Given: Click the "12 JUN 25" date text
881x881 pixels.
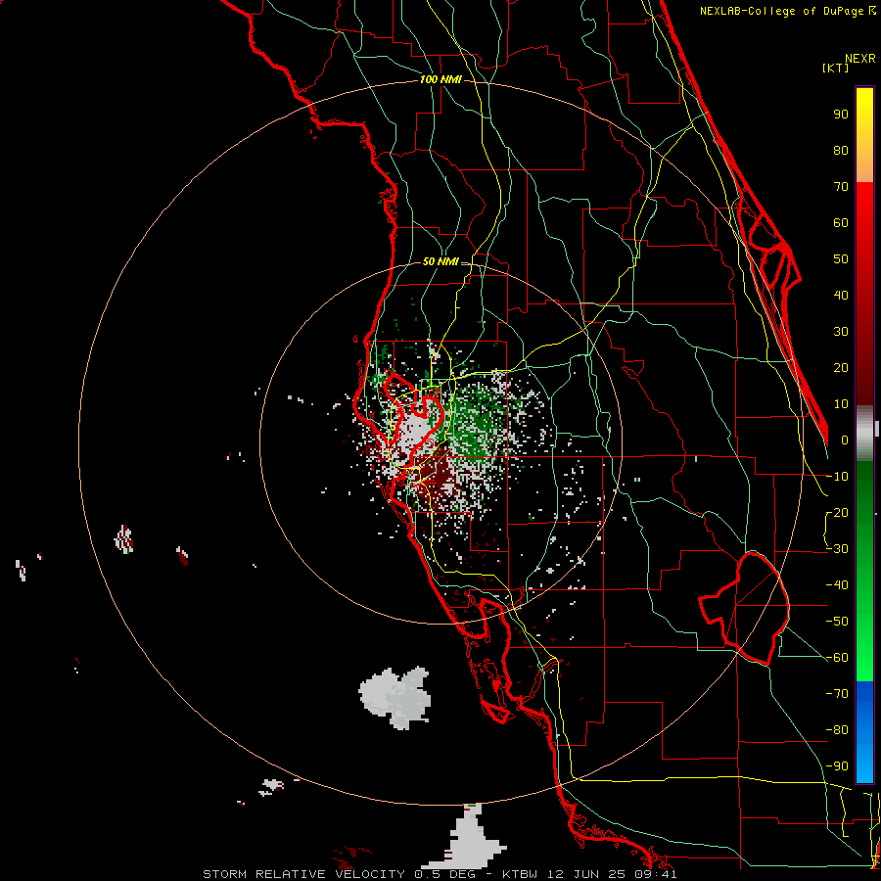Looking at the screenshot, I should (x=585, y=874).
